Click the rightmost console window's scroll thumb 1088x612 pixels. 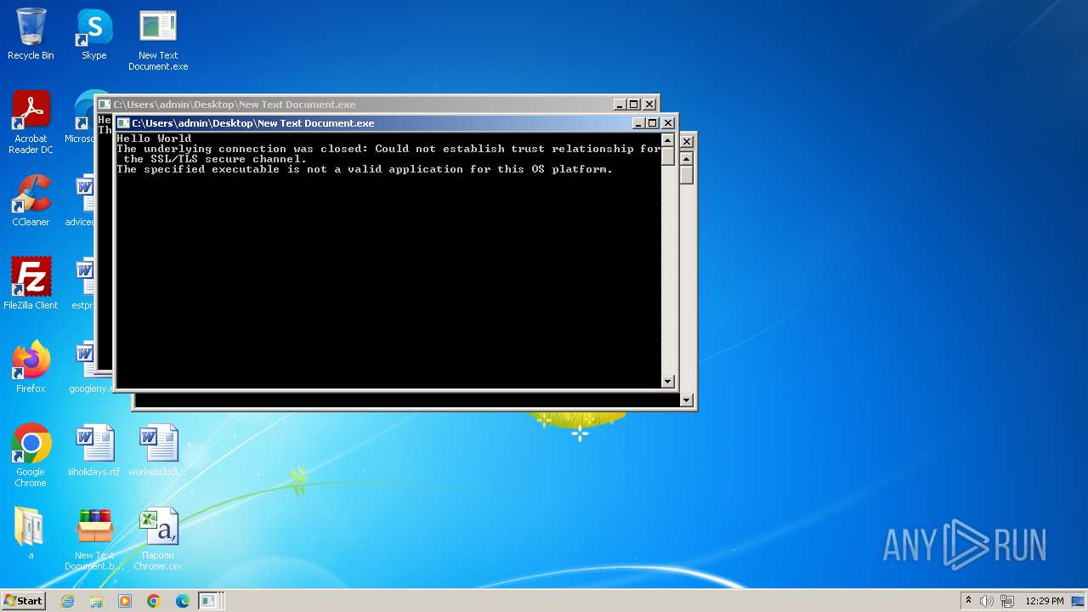(687, 175)
